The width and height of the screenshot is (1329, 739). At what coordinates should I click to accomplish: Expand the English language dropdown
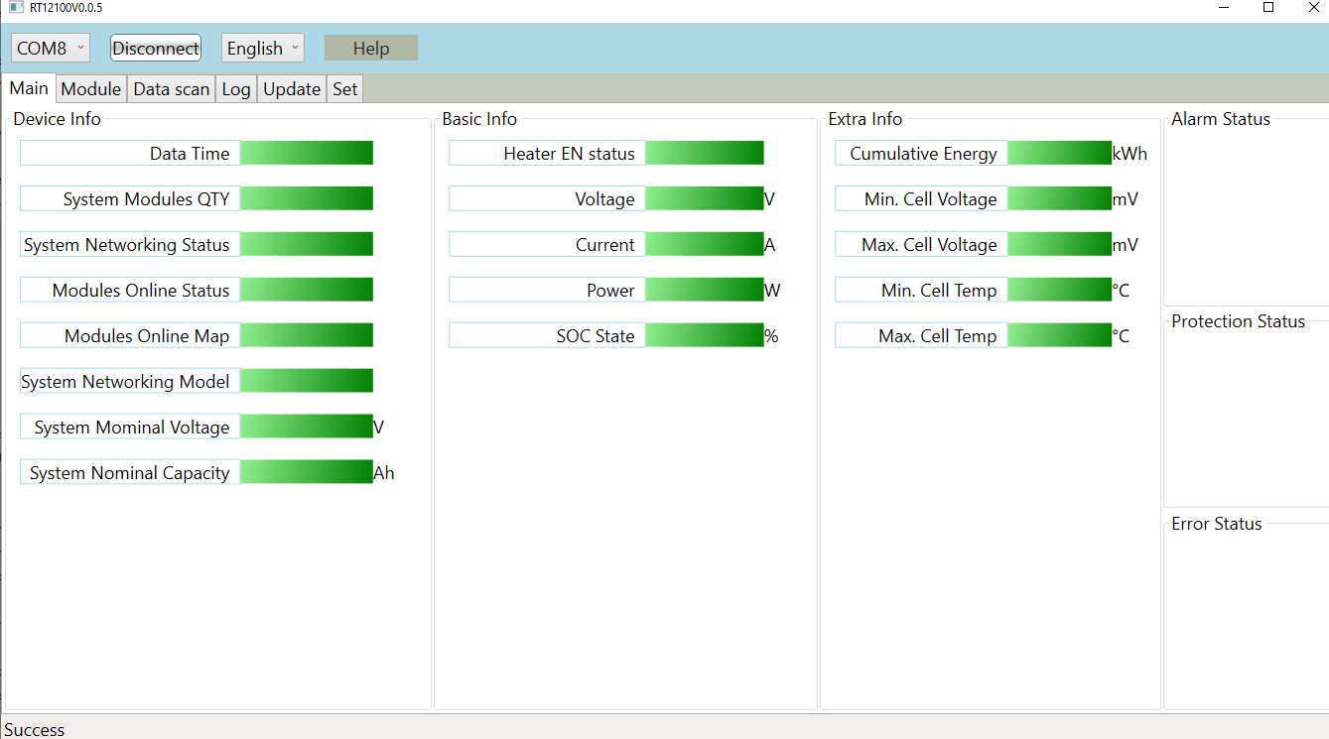pos(262,48)
